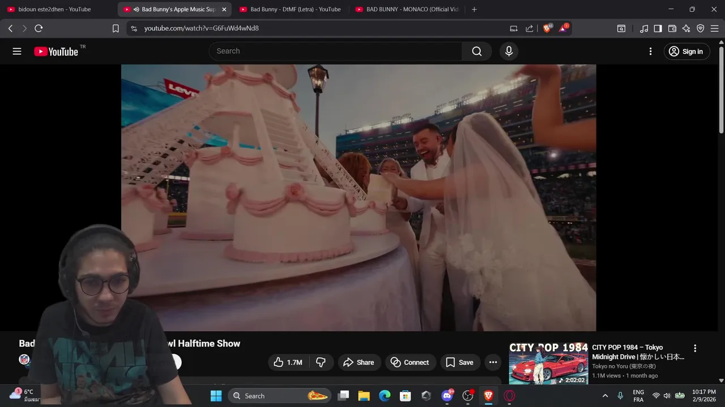Share this page from address bar
Image resolution: width=725 pixels, height=407 pixels.
click(530, 28)
